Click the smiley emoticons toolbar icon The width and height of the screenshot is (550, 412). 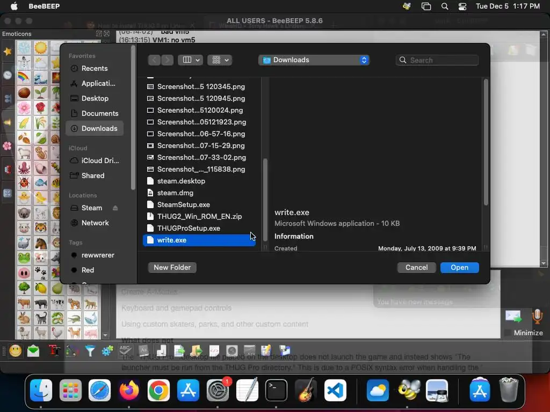16,351
